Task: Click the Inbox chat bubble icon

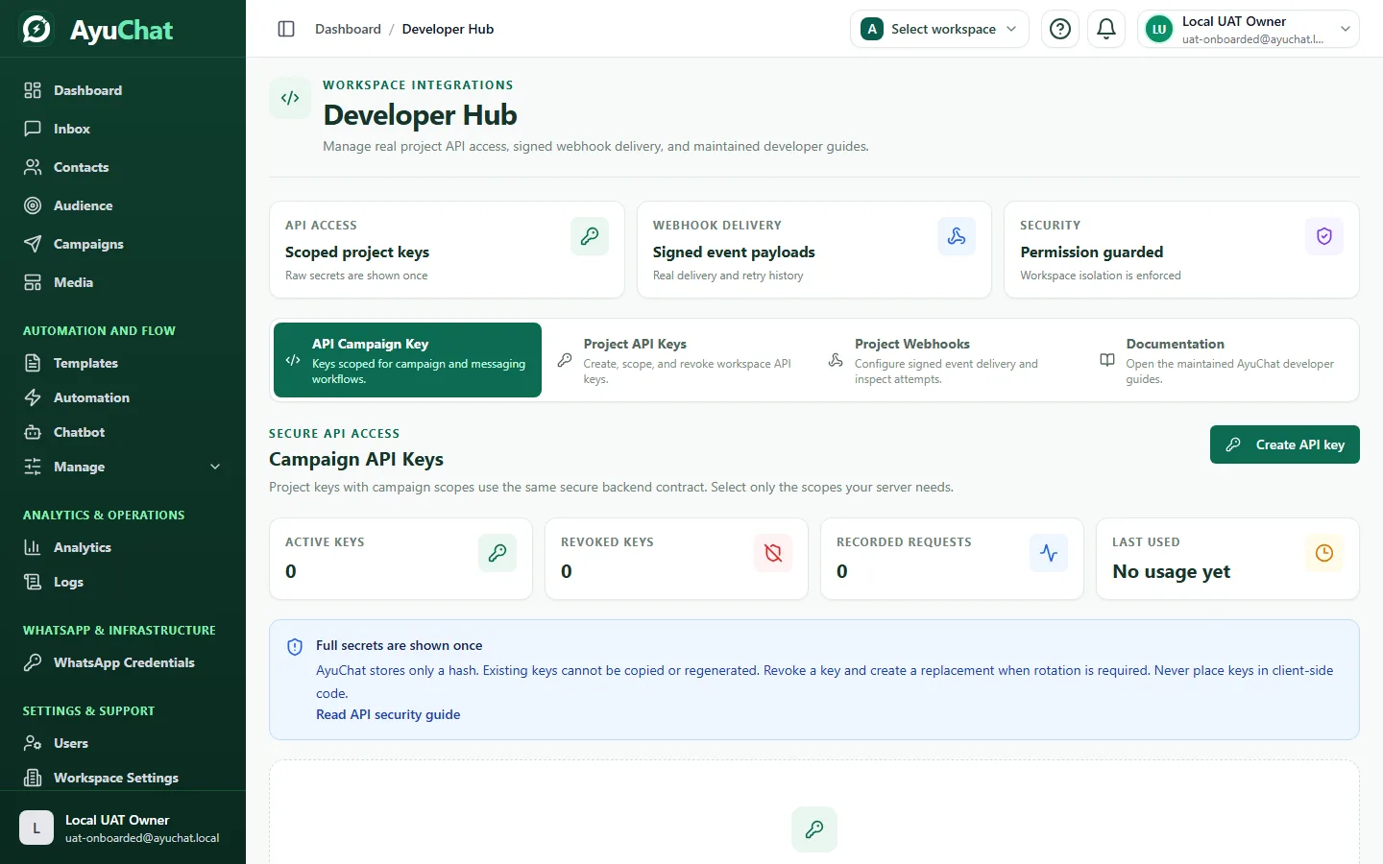Action: click(x=33, y=129)
